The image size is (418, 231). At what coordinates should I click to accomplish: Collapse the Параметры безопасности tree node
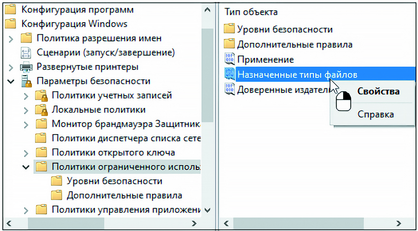(x=11, y=81)
